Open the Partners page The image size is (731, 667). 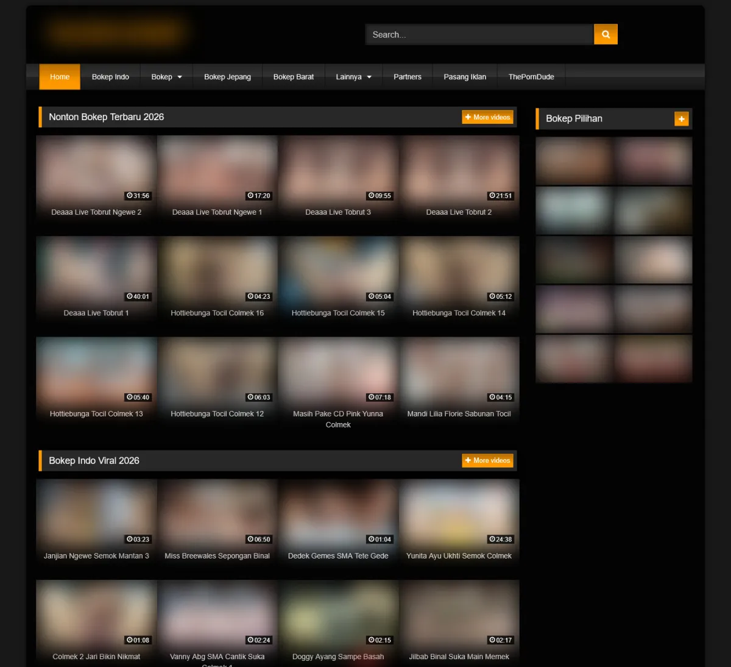(408, 77)
